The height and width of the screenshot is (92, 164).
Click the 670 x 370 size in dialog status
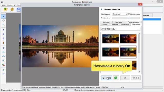(105, 87)
